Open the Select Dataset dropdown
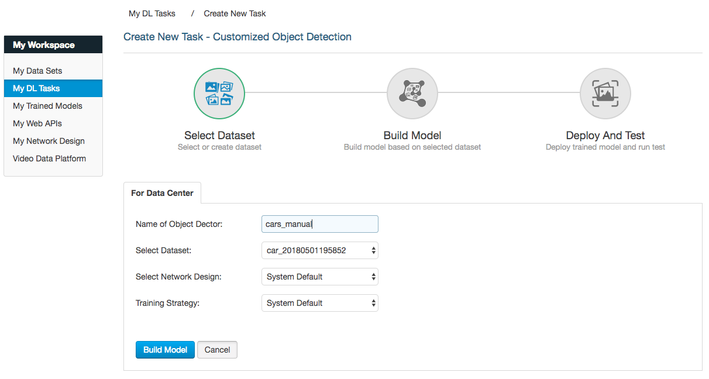The height and width of the screenshot is (379, 709). [x=319, y=250]
